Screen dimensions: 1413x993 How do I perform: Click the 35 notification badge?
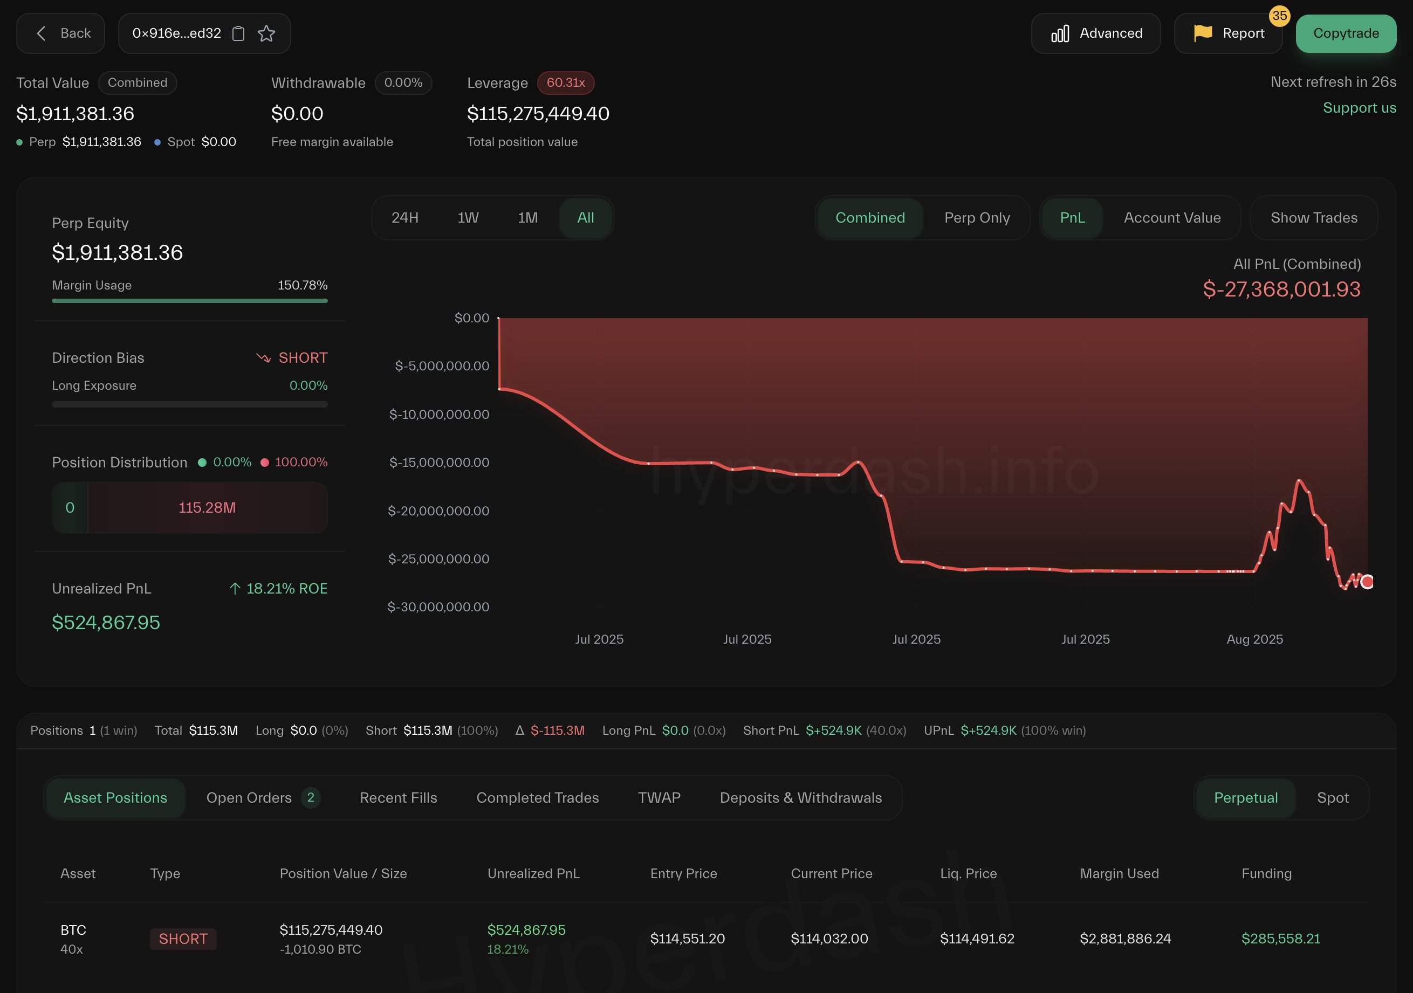(1279, 16)
